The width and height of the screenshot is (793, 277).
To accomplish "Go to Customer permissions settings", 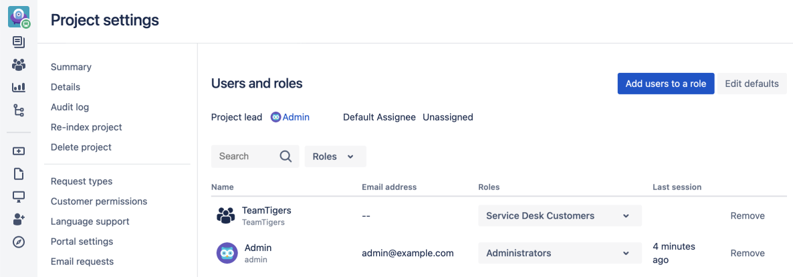I will tap(99, 201).
